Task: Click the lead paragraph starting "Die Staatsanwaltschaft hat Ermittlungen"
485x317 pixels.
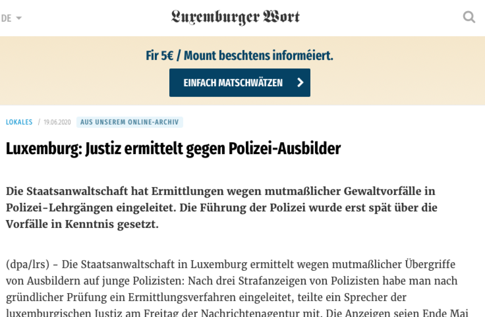Action: tap(222, 208)
